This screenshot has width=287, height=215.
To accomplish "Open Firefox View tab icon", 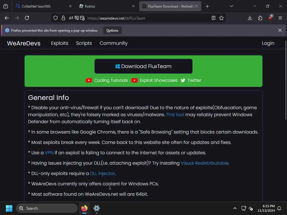I will pos(6,6).
